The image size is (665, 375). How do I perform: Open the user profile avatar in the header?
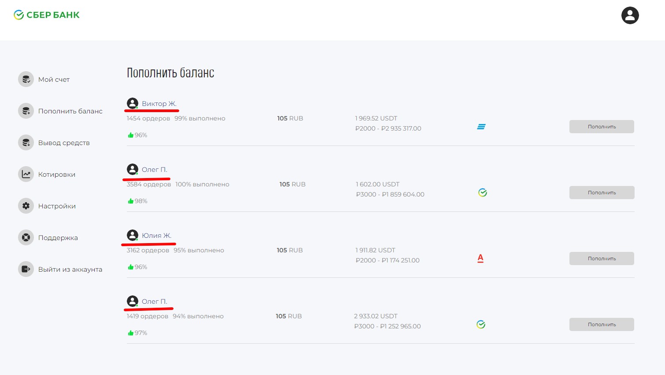[x=630, y=15]
